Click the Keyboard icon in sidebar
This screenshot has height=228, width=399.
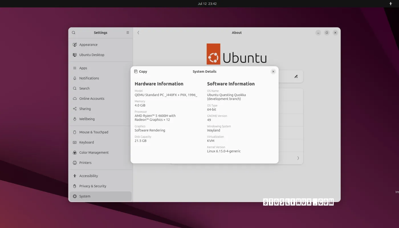tap(75, 142)
